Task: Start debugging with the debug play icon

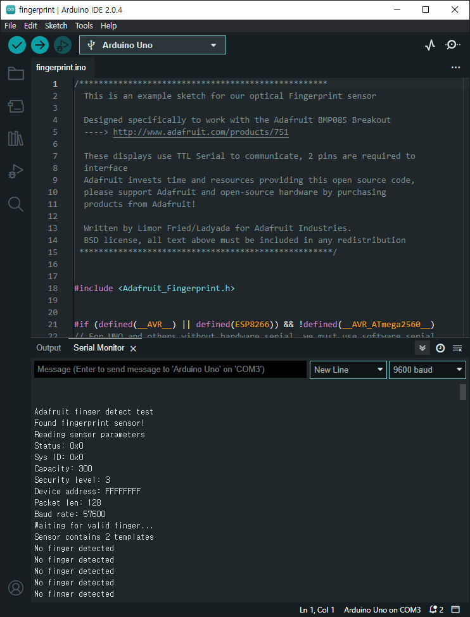Action: (x=63, y=46)
